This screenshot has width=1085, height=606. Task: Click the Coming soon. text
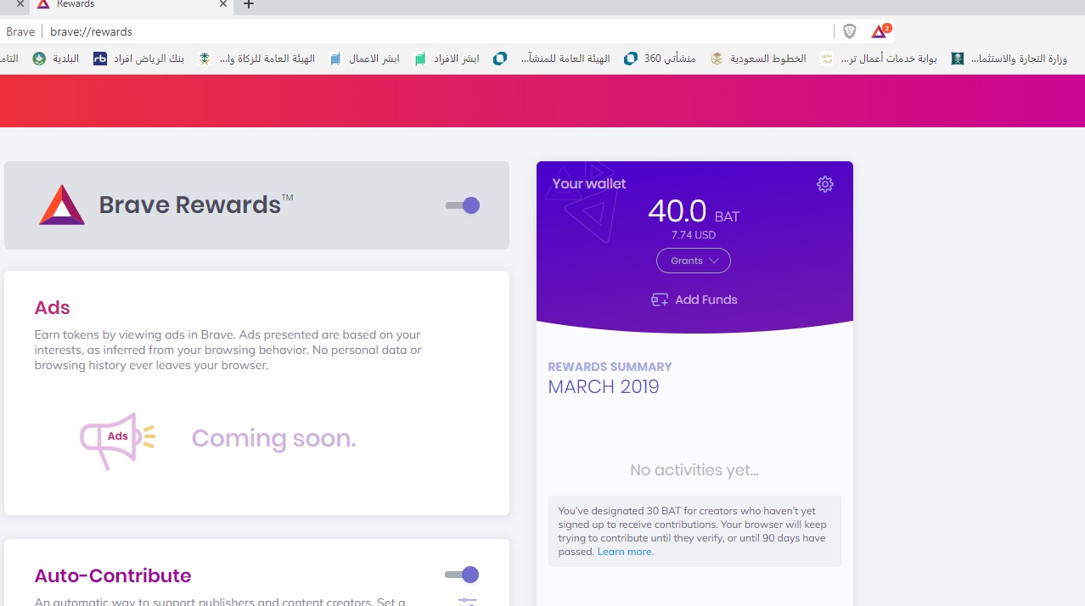273,438
